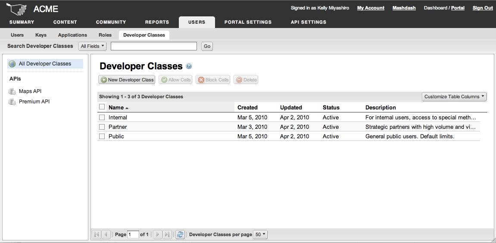Select the Developer Classes sub-tab

pos(144,35)
